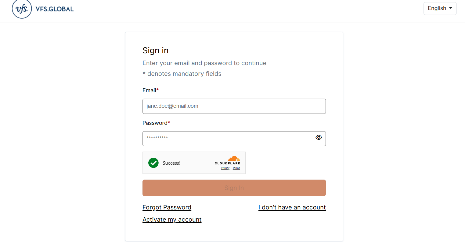Click the "Enter your email and password" subtitle
This screenshot has height=242, width=465.
pos(204,63)
